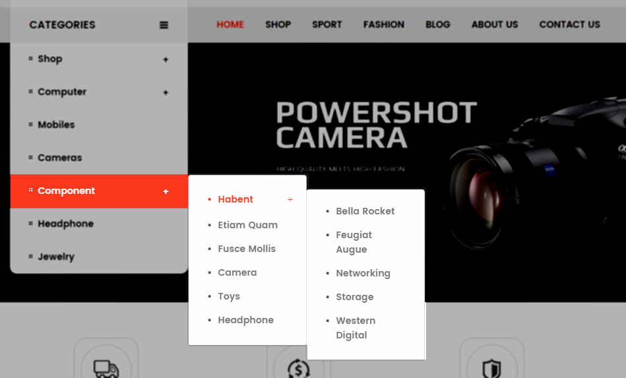626x378 pixels.
Task: Go to the Sport navigation item
Action: [327, 25]
